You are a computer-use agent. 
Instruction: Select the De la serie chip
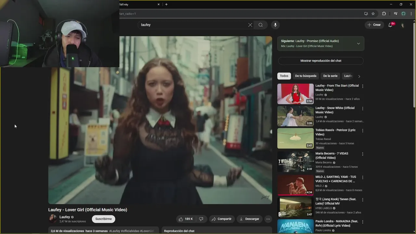330,76
